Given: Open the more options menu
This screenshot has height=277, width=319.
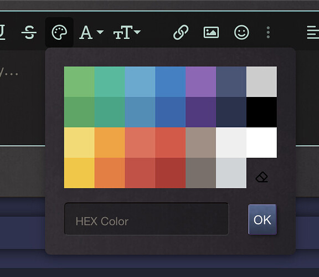Looking at the screenshot, I should point(268,32).
